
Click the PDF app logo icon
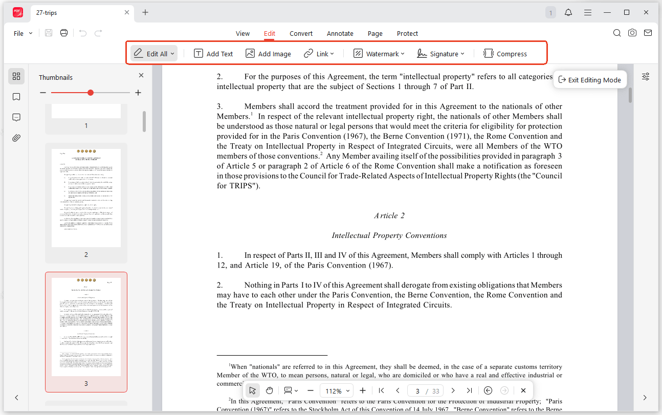tap(18, 12)
